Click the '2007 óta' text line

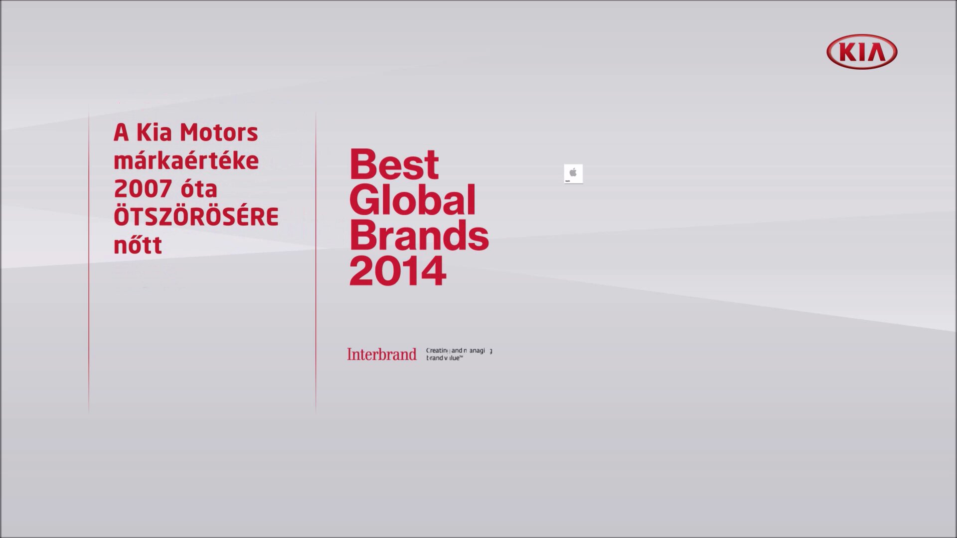coord(165,189)
